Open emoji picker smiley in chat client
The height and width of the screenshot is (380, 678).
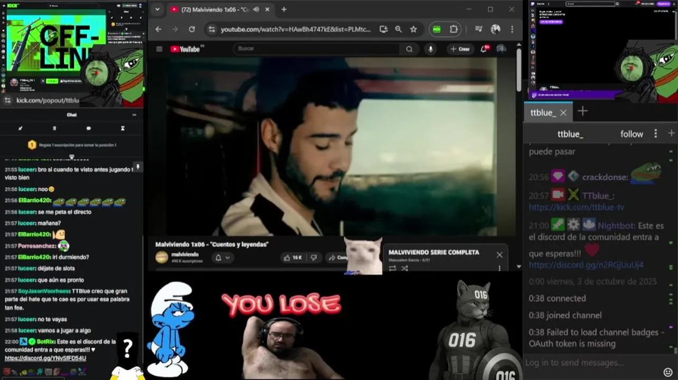(x=668, y=372)
